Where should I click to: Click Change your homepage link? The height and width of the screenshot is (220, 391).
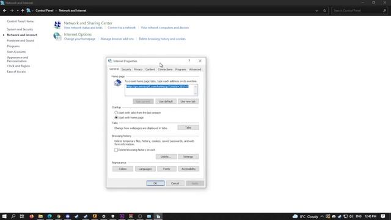click(79, 39)
